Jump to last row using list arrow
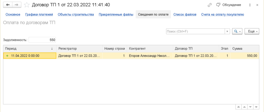This screenshot has width=264, height=112. [x=256, y=107]
